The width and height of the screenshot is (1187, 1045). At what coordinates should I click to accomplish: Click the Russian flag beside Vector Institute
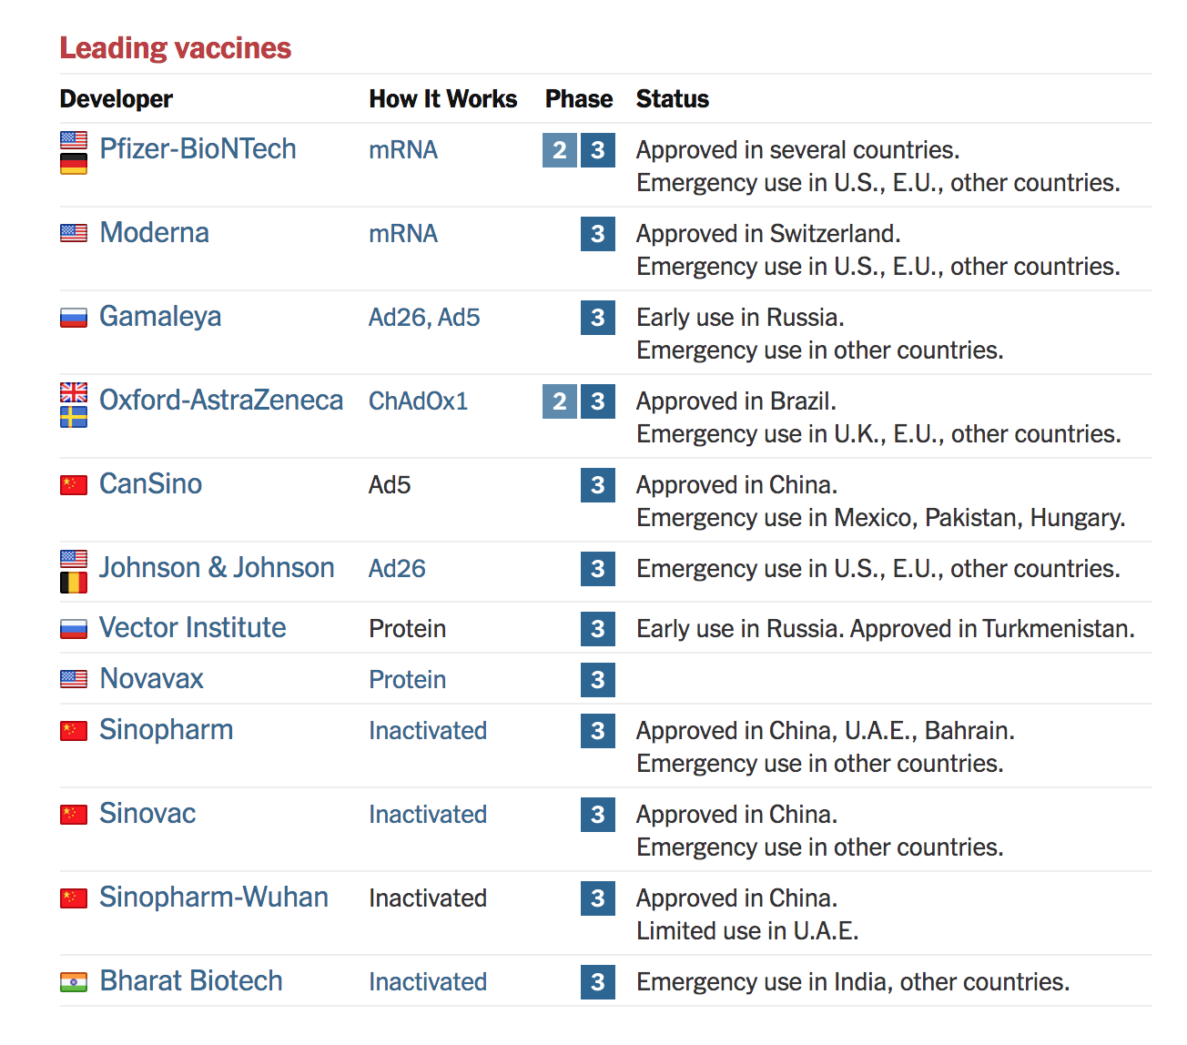[74, 628]
